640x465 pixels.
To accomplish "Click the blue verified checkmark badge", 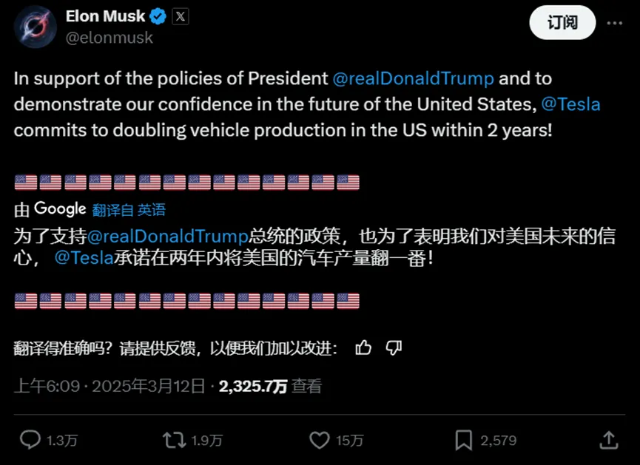I will [x=158, y=17].
